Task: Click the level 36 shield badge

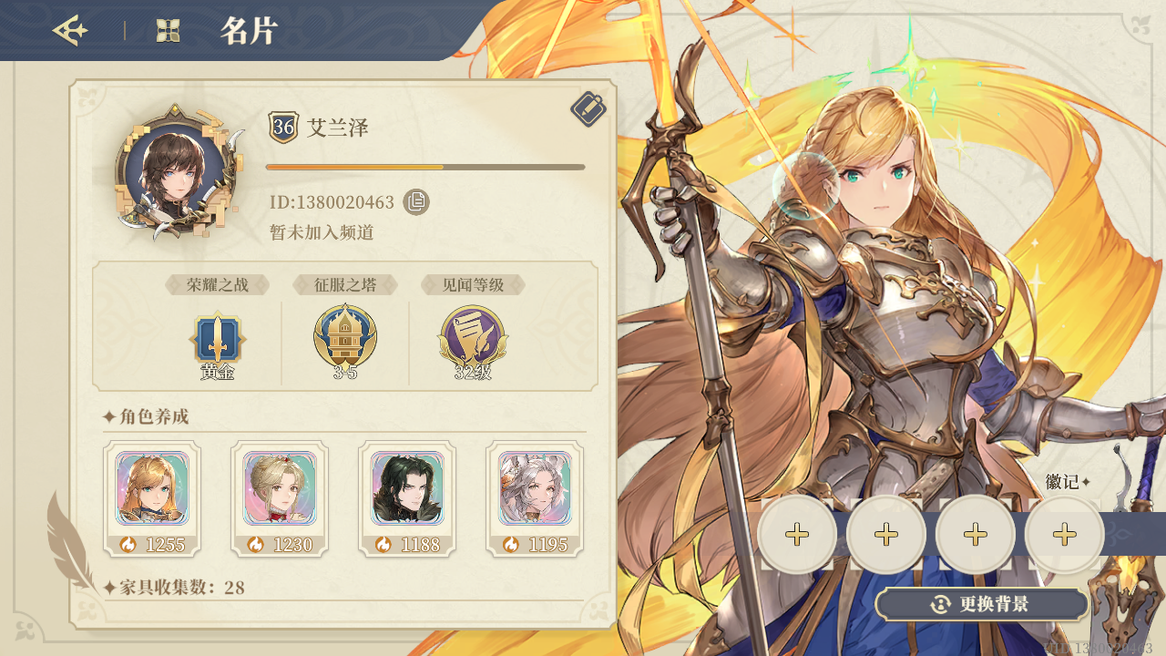Action: pos(283,128)
